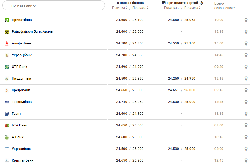
Task: Sort by card payment Продажа column
Action: [192, 8]
